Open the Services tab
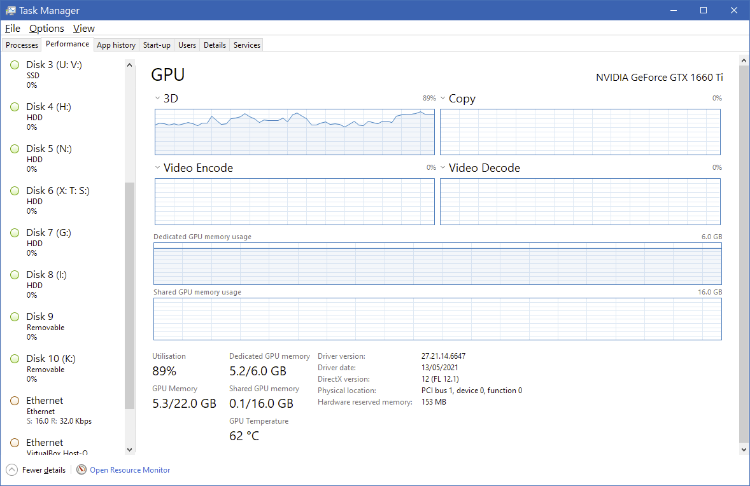This screenshot has height=486, width=750. 247,45
